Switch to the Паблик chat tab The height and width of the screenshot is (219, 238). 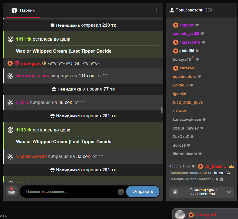click(23, 10)
